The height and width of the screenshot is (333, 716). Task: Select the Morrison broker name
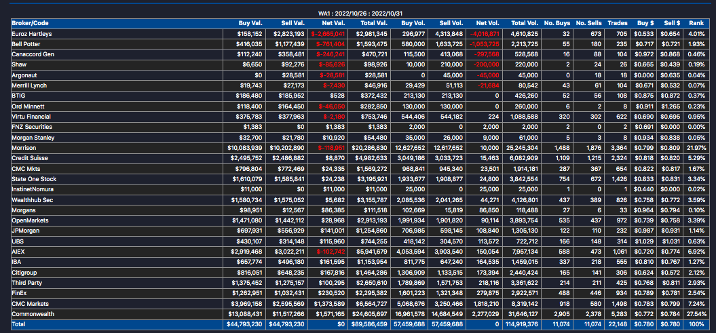click(24, 148)
